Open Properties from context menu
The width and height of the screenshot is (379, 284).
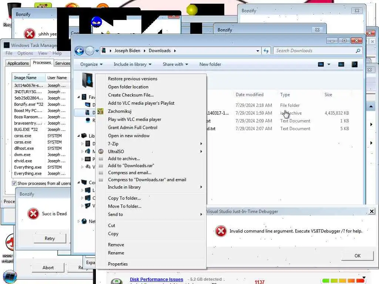click(x=118, y=264)
